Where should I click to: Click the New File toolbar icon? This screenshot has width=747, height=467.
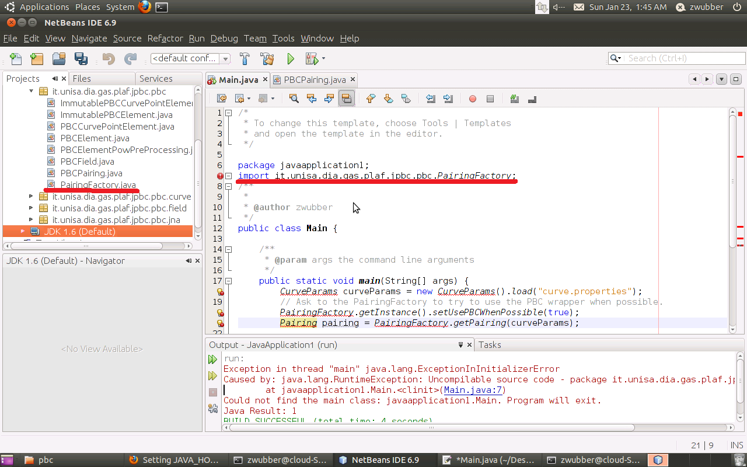click(x=16, y=58)
